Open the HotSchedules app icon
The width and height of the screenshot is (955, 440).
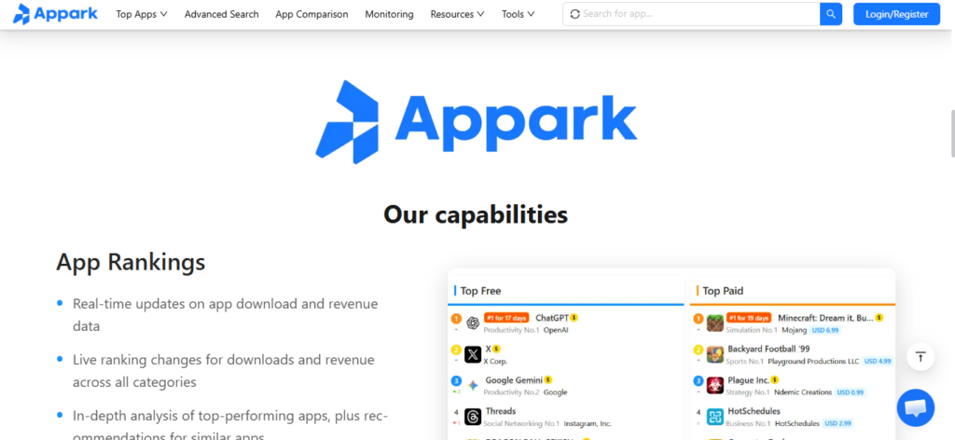coord(714,416)
